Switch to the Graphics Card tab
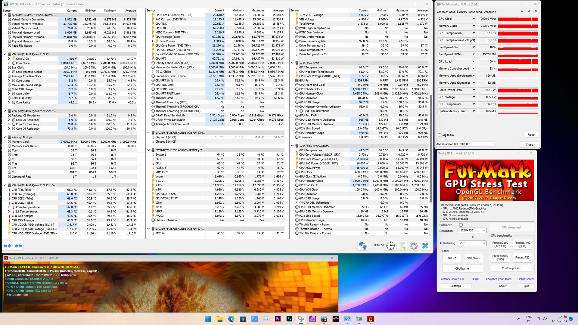The image size is (578, 325). pyautogui.click(x=446, y=12)
